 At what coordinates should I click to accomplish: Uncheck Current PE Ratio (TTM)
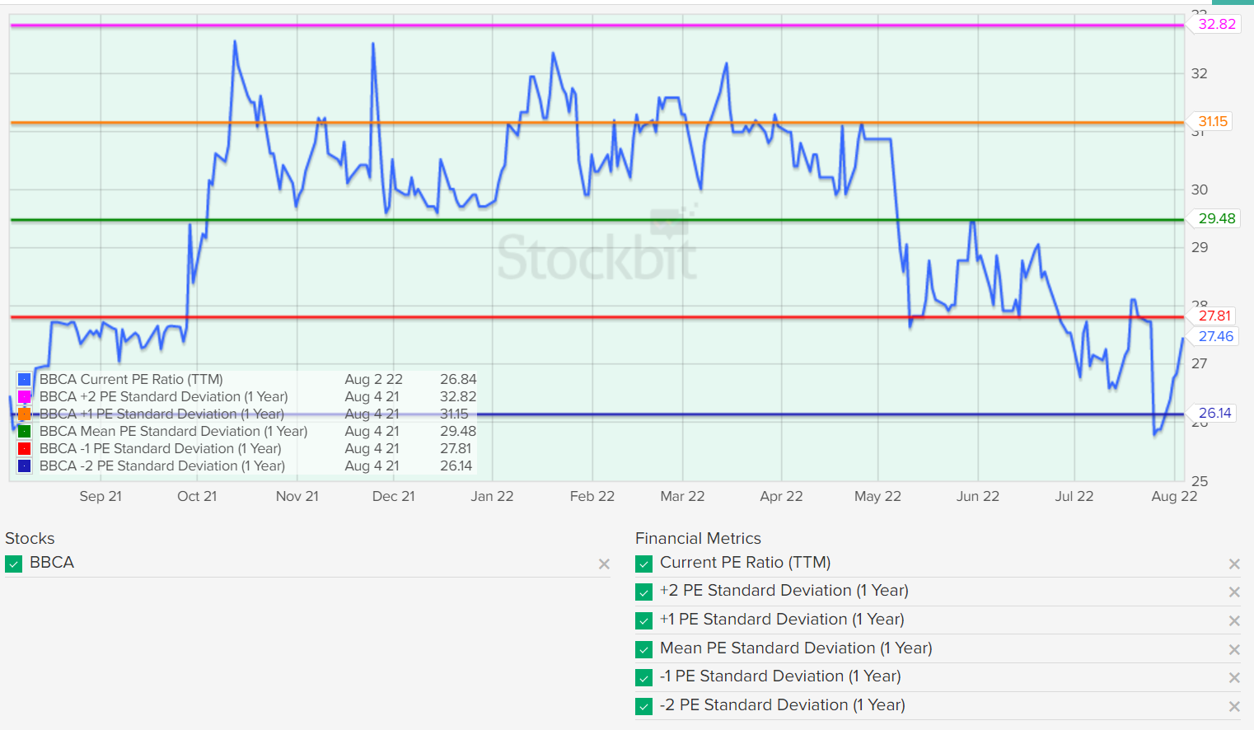[643, 564]
